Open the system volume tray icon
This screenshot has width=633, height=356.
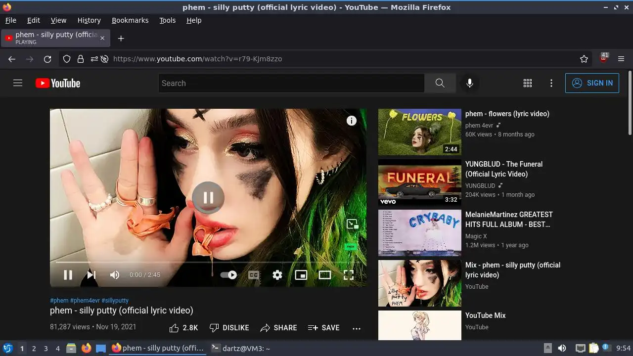click(562, 349)
